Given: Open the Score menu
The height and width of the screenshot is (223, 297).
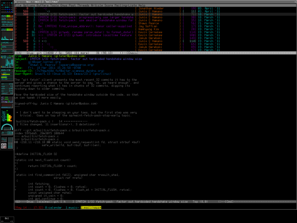Looking at the screenshot, I should 109,5.
